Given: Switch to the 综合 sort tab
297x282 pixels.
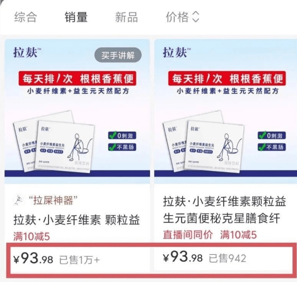Looking at the screenshot, I should (25, 17).
